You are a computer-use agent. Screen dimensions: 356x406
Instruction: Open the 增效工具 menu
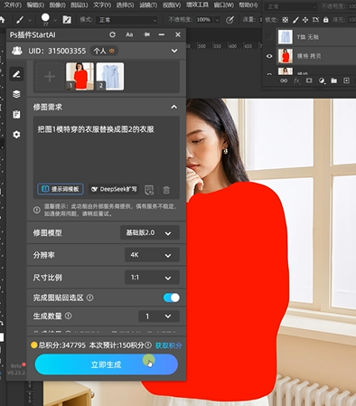[197, 5]
